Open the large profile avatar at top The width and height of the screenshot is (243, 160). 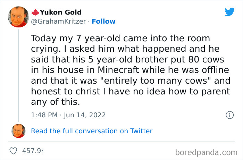[x=19, y=17]
